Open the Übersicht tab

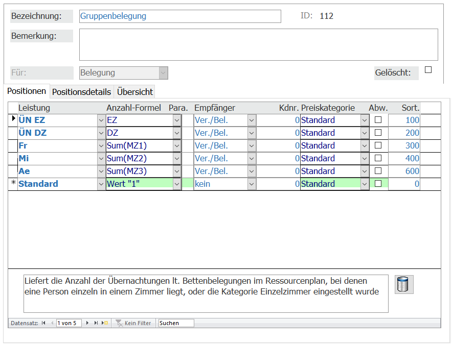click(x=134, y=92)
